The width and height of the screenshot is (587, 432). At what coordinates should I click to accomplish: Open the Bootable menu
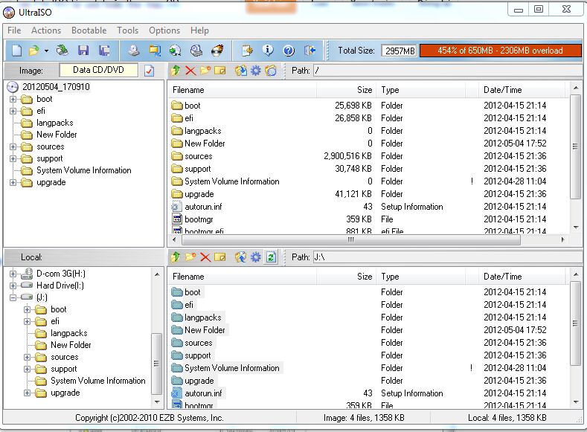click(89, 30)
